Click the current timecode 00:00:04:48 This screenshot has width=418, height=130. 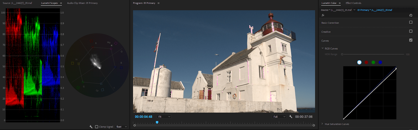pyautogui.click(x=143, y=117)
